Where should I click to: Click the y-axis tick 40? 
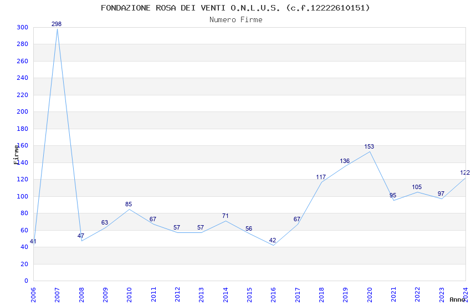pyautogui.click(x=24, y=247)
